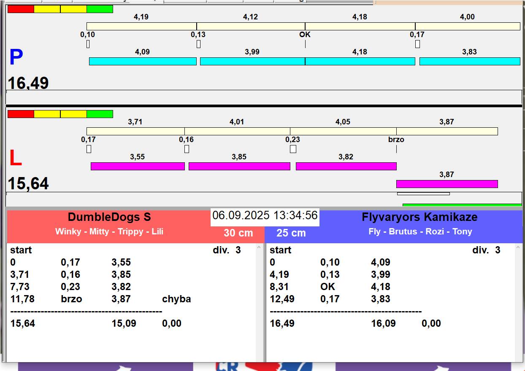Viewport: 525px width, 371px height.
Task: Select the magenta run bar labeled 3,55
Action: [138, 167]
